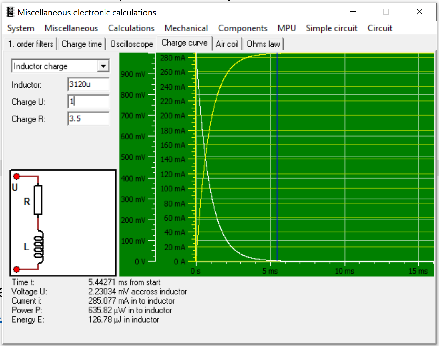Click the 100 mV voltage axis label
Viewport: 439px width, 346px height.
[x=133, y=241]
